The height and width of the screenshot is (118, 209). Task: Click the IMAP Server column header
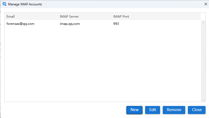tap(69, 17)
